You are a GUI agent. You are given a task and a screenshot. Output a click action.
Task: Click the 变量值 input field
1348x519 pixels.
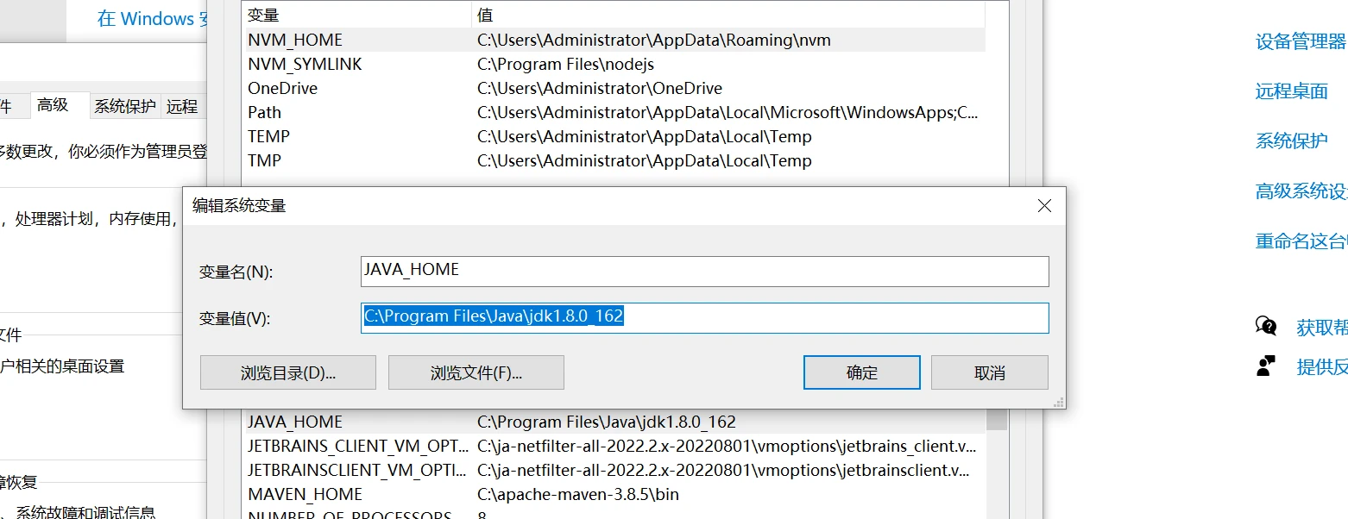point(704,317)
